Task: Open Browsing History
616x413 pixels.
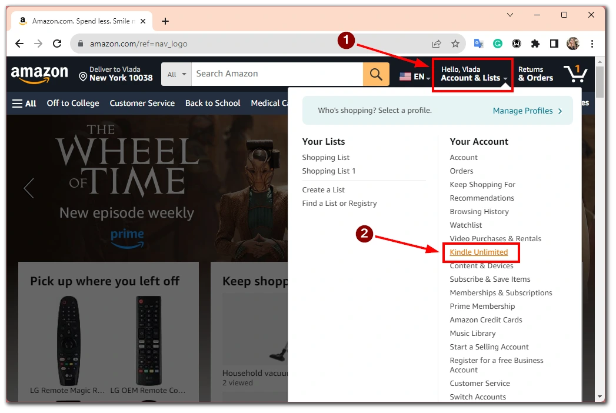Action: (480, 212)
